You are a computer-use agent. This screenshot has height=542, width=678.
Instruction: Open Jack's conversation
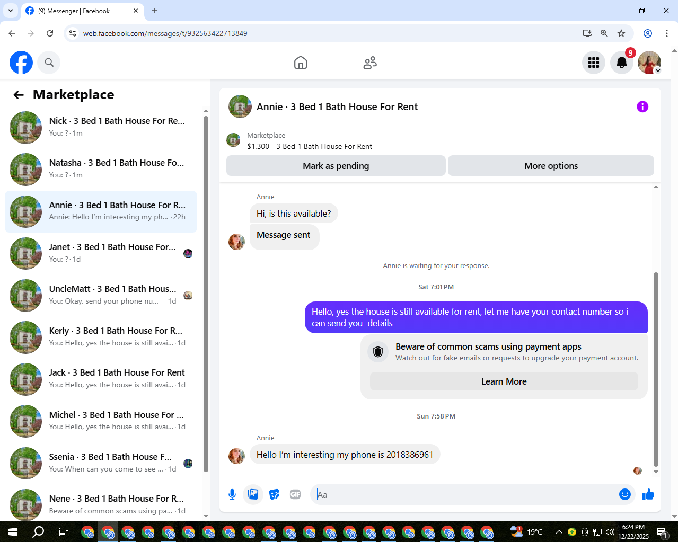tap(101, 379)
